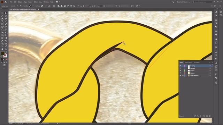Open the Layers panel menu
The width and height of the screenshot is (223, 125).
(213, 62)
